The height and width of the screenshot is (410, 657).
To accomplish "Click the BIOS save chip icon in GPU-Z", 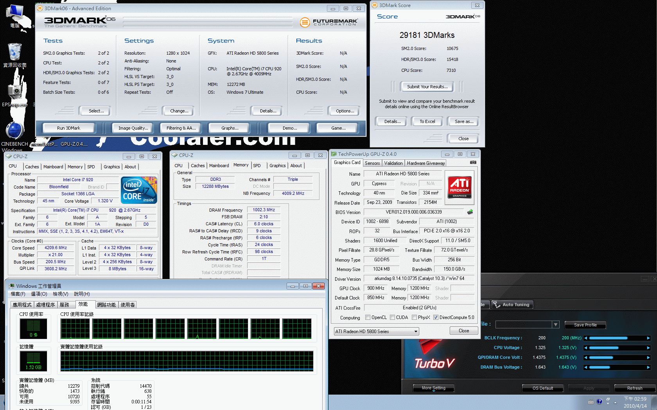I will [470, 212].
